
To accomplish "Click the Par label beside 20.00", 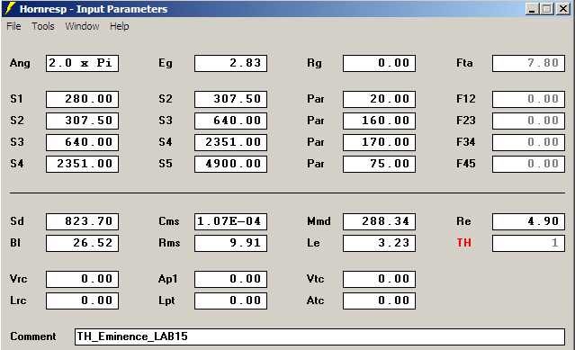I will [x=316, y=99].
